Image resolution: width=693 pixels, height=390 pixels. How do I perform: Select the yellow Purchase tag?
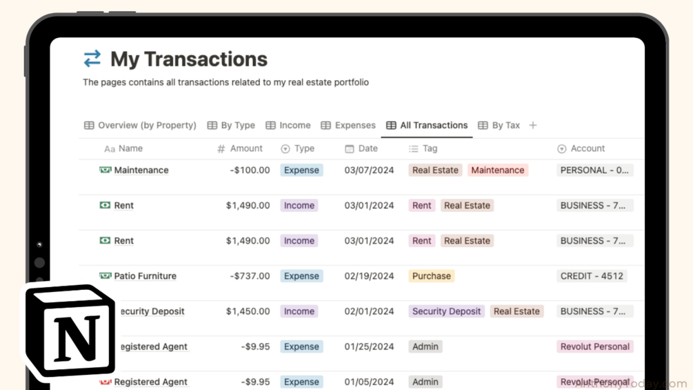click(431, 276)
